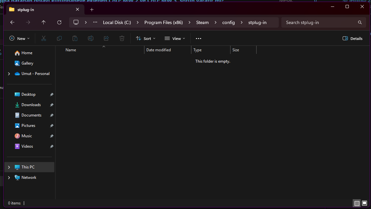371x209 pixels.
Task: Expand chevron after Program Files (x86)
Action: point(189,22)
